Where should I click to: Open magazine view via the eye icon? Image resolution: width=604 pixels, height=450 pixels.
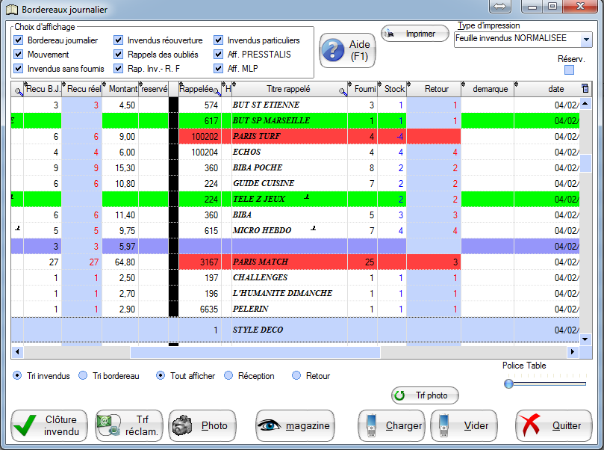270,425
